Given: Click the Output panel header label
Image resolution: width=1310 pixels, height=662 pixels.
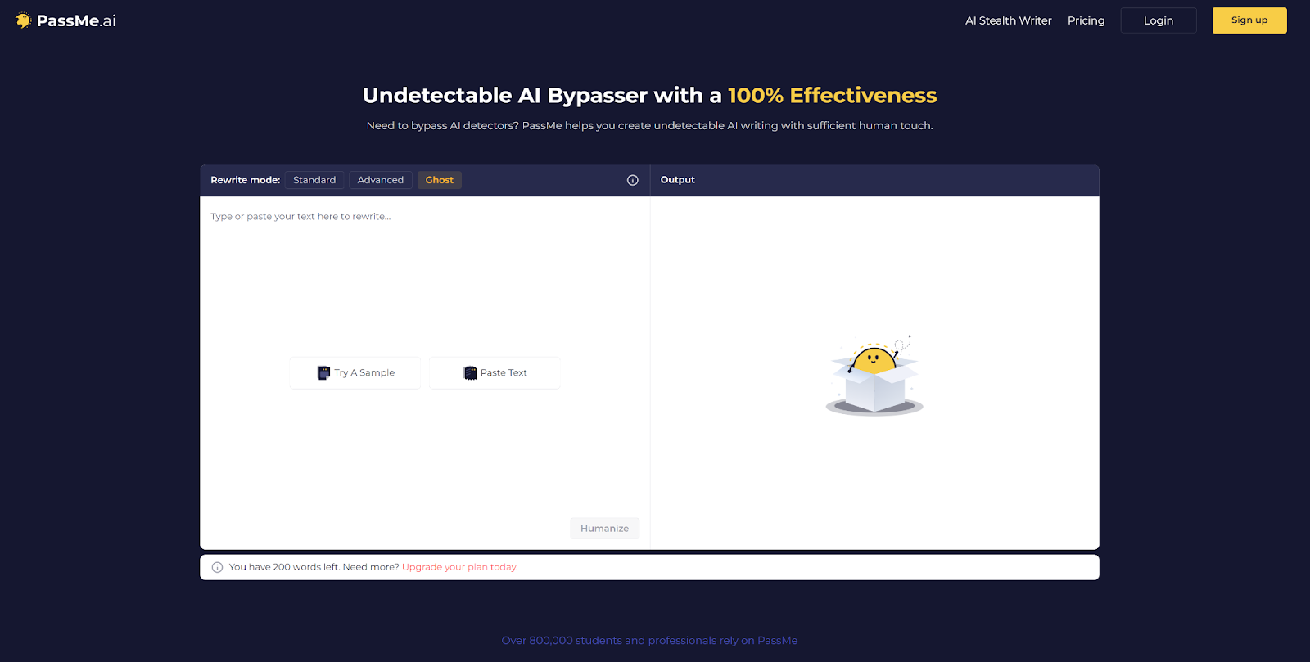Looking at the screenshot, I should coord(678,180).
